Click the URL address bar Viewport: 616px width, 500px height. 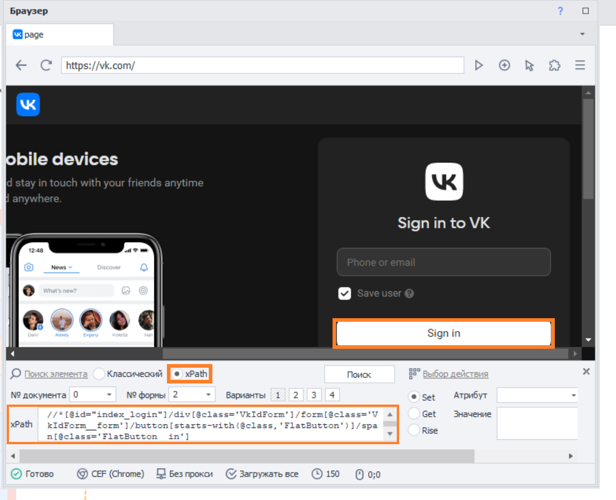coord(263,65)
